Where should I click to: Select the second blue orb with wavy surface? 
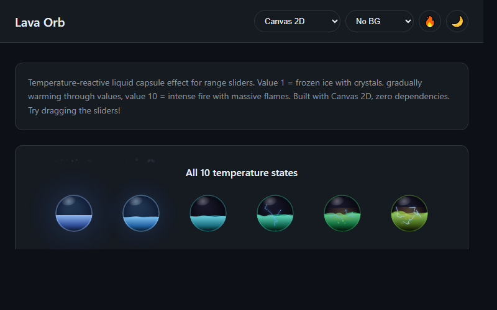(x=141, y=213)
